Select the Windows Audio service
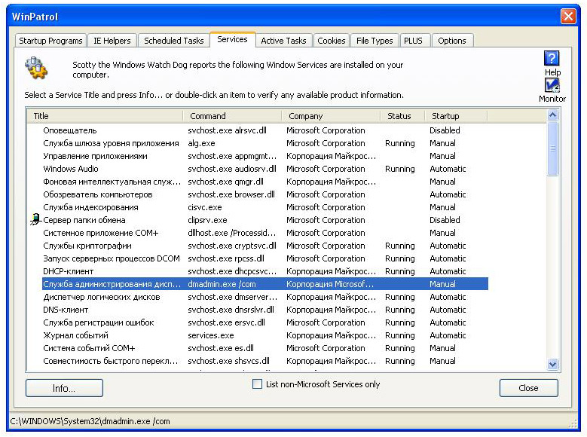The height and width of the screenshot is (437, 587). click(265, 169)
